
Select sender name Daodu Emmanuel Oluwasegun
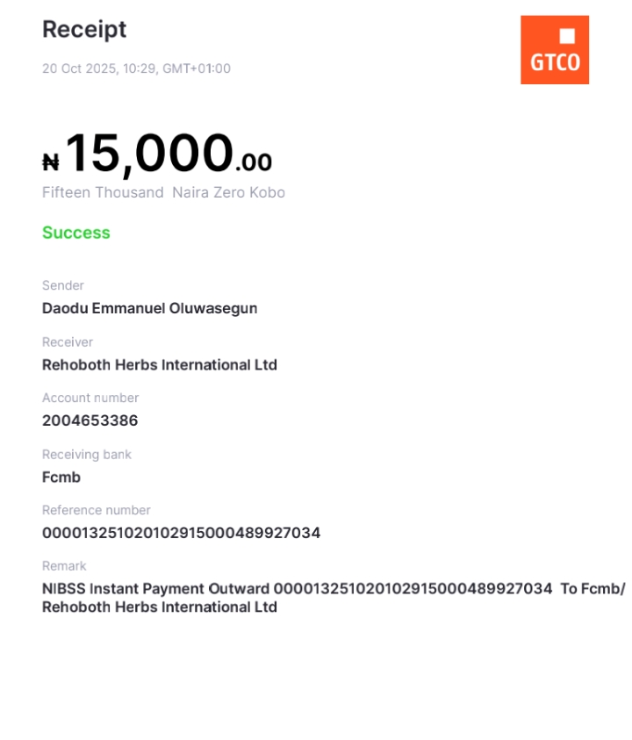pyautogui.click(x=149, y=308)
